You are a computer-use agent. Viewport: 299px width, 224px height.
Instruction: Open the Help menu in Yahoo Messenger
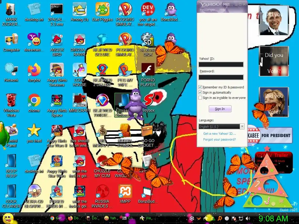click(x=222, y=10)
